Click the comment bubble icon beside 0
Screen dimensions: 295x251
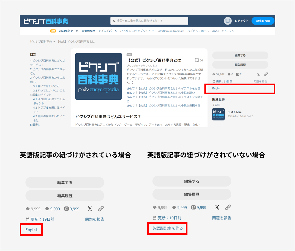[x=229, y=74]
